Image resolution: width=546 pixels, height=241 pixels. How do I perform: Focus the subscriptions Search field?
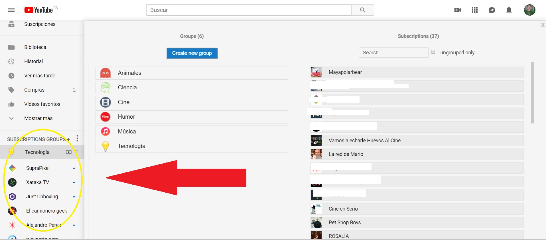[393, 53]
